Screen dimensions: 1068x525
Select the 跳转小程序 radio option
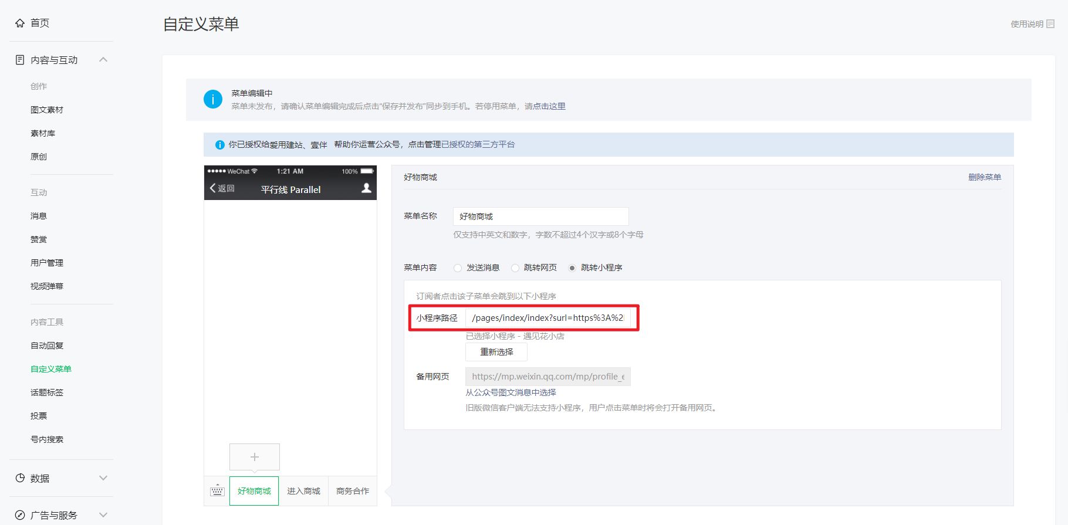pyautogui.click(x=572, y=268)
